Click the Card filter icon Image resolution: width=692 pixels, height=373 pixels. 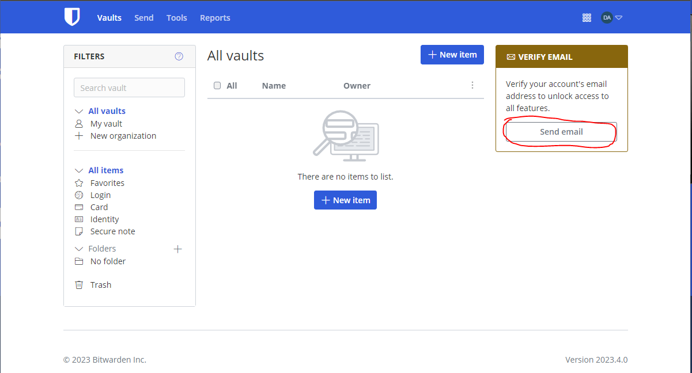pyautogui.click(x=79, y=207)
